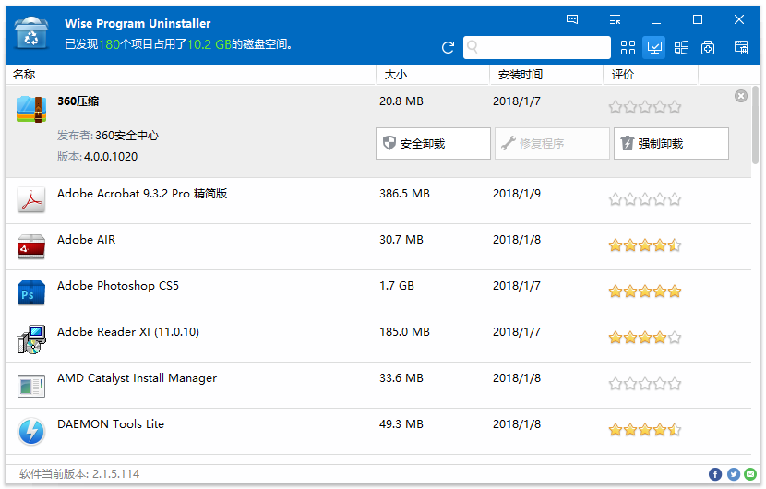Collapse the 360压缩 details with round x
Viewport: 766px width, 489px height.
coord(740,96)
